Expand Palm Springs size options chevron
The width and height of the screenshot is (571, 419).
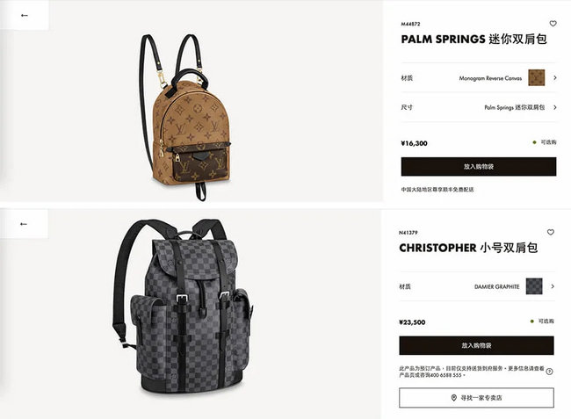[554, 107]
